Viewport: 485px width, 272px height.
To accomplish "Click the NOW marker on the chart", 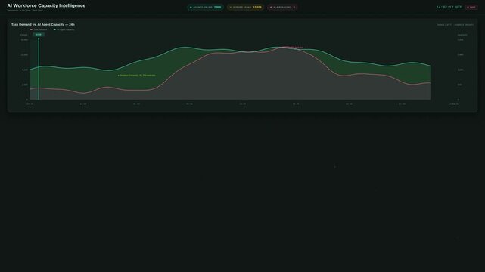I will (39, 35).
